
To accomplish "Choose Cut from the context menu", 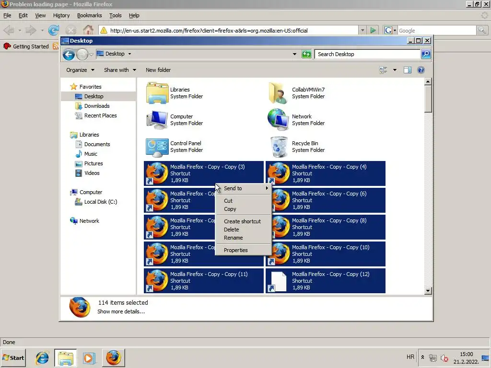I will click(x=243, y=201).
